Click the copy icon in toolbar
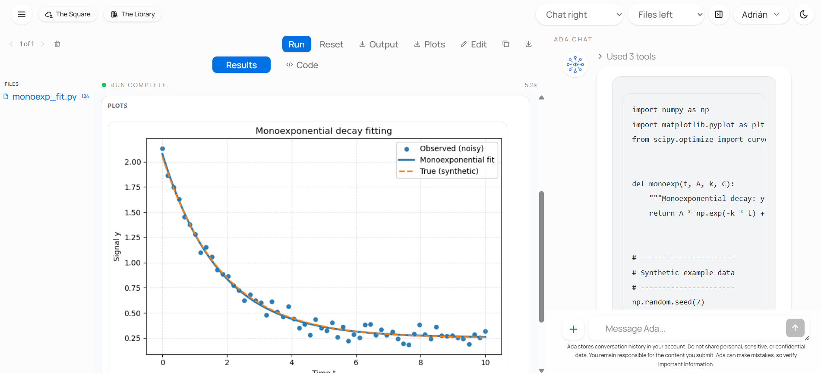 (x=506, y=44)
